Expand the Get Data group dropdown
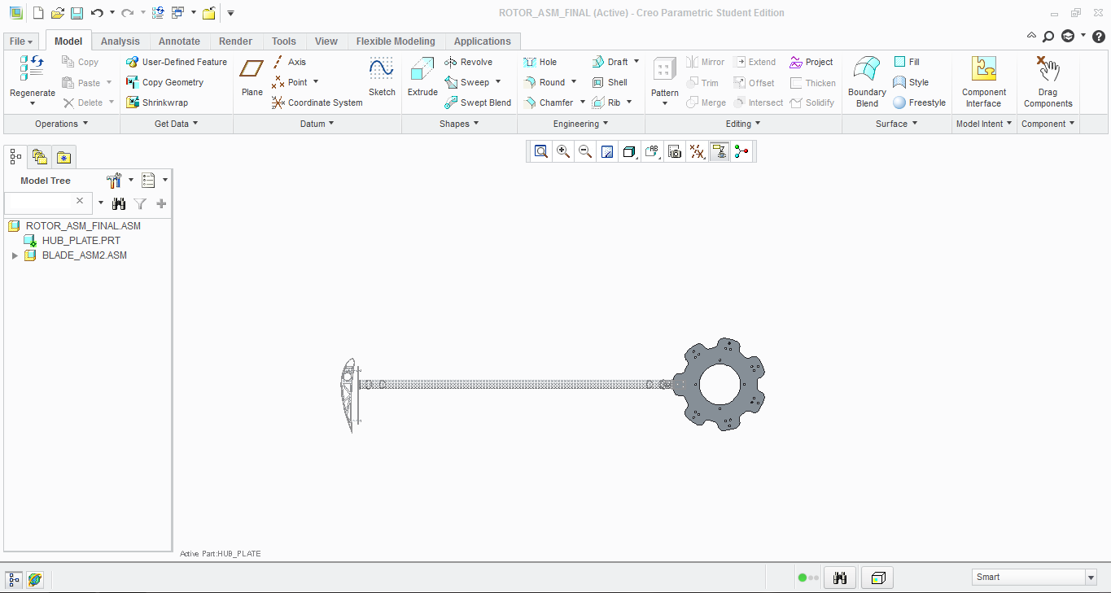Image resolution: width=1111 pixels, height=593 pixels. click(x=177, y=124)
